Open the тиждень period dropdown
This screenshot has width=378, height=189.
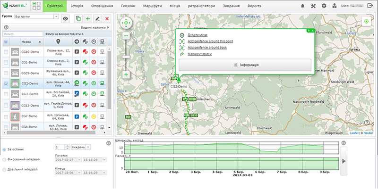click(x=81, y=147)
